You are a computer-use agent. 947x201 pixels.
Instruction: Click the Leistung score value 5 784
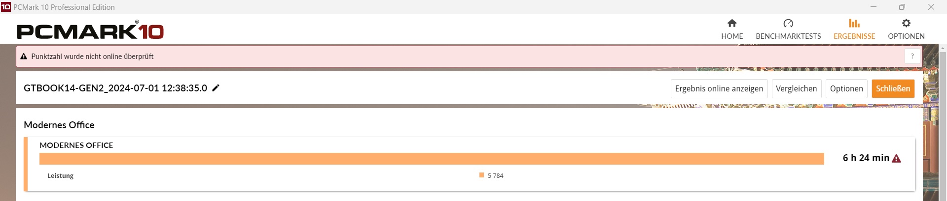pyautogui.click(x=495, y=175)
